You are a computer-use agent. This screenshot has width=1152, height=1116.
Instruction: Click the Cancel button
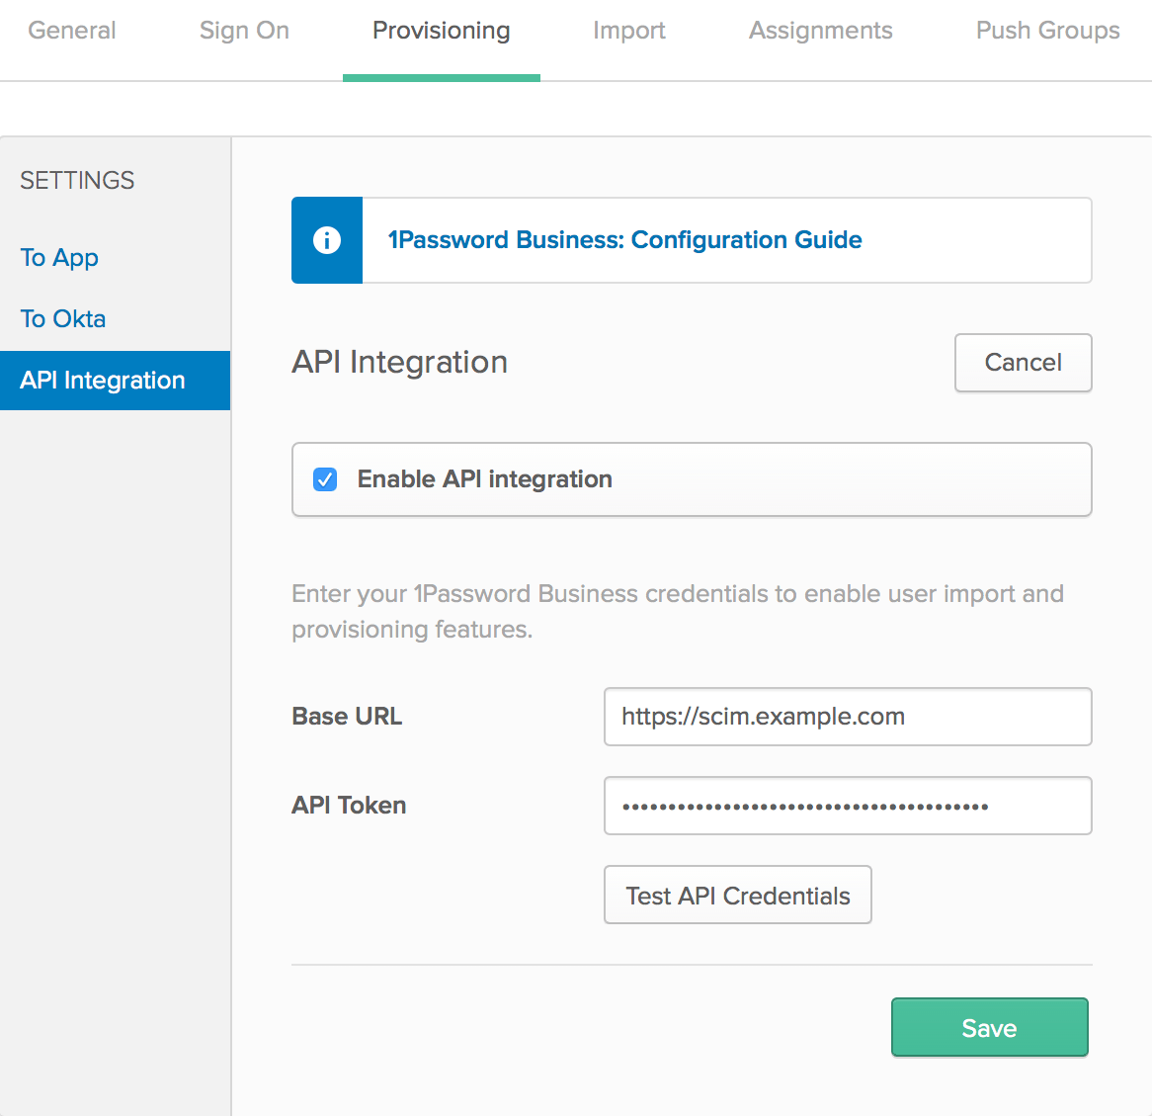click(1023, 363)
